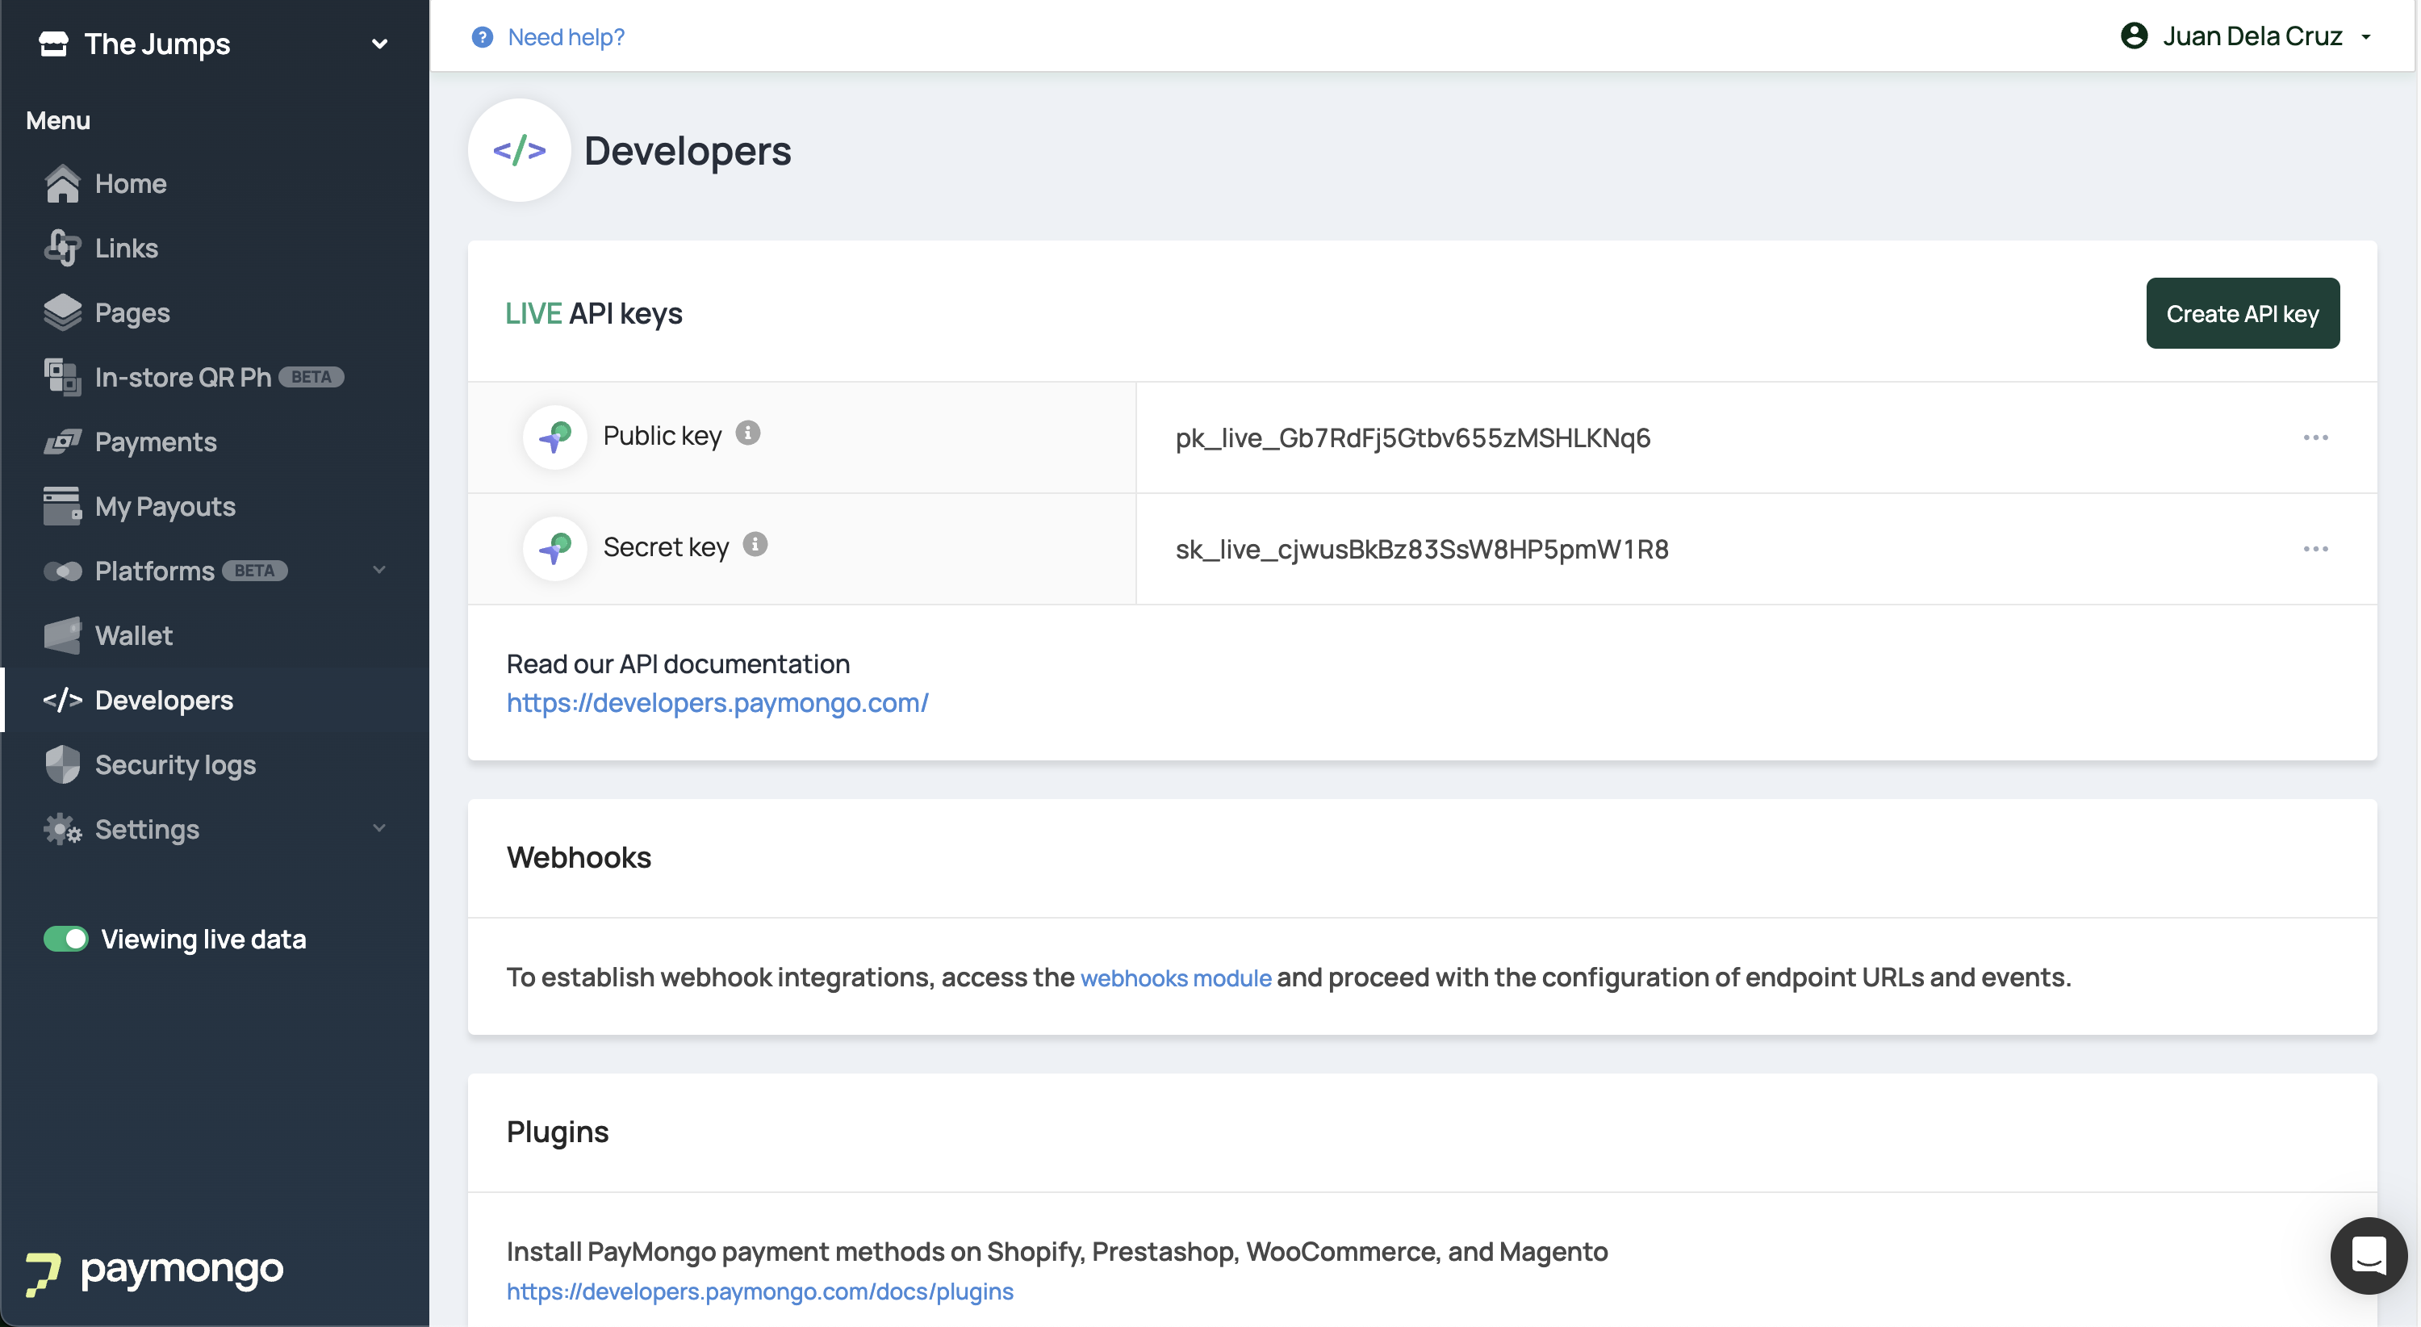This screenshot has height=1327, width=2421.
Task: Click the LIVE API keys heading
Action: (x=594, y=313)
